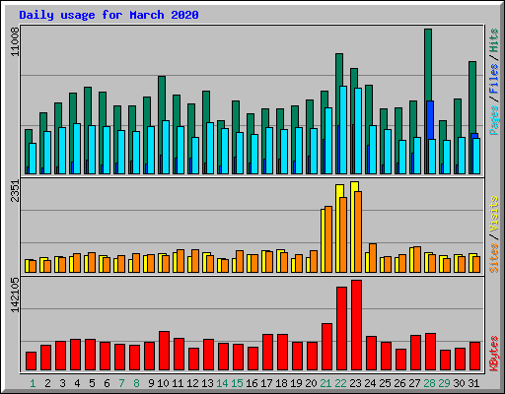Viewport: 505px width, 394px height.
Task: Select the day 29 label on the x-axis
Action: [444, 383]
